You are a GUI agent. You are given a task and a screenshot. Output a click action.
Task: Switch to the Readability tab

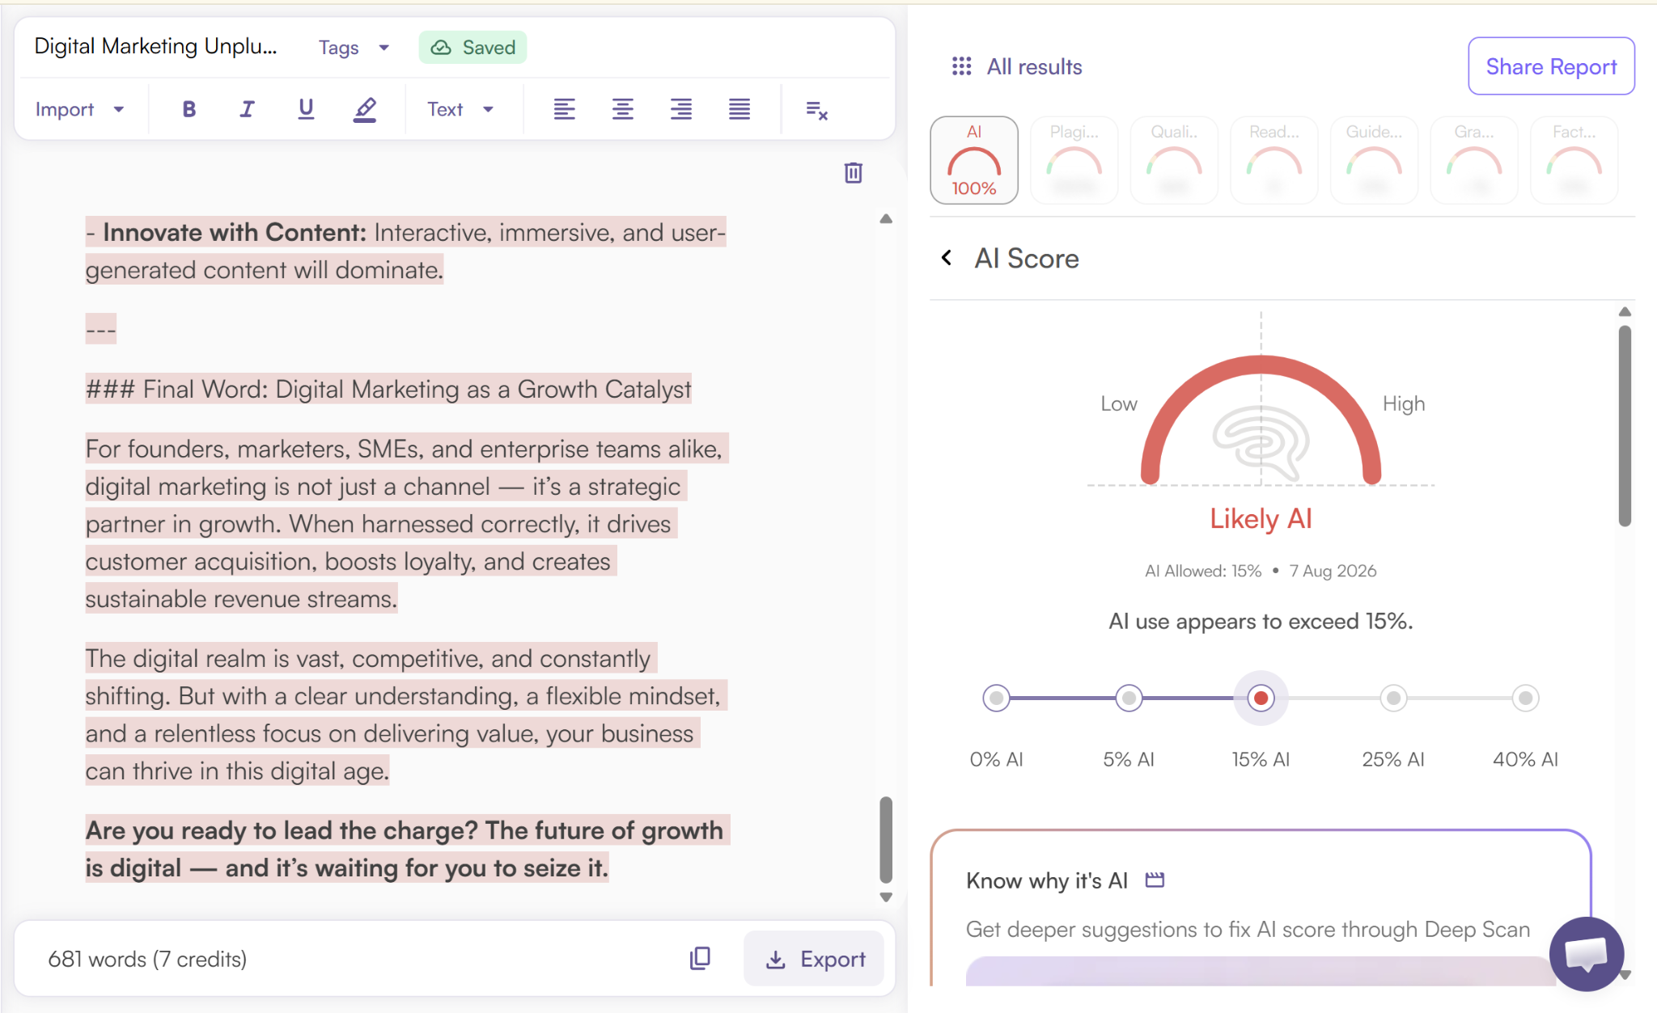tap(1274, 160)
